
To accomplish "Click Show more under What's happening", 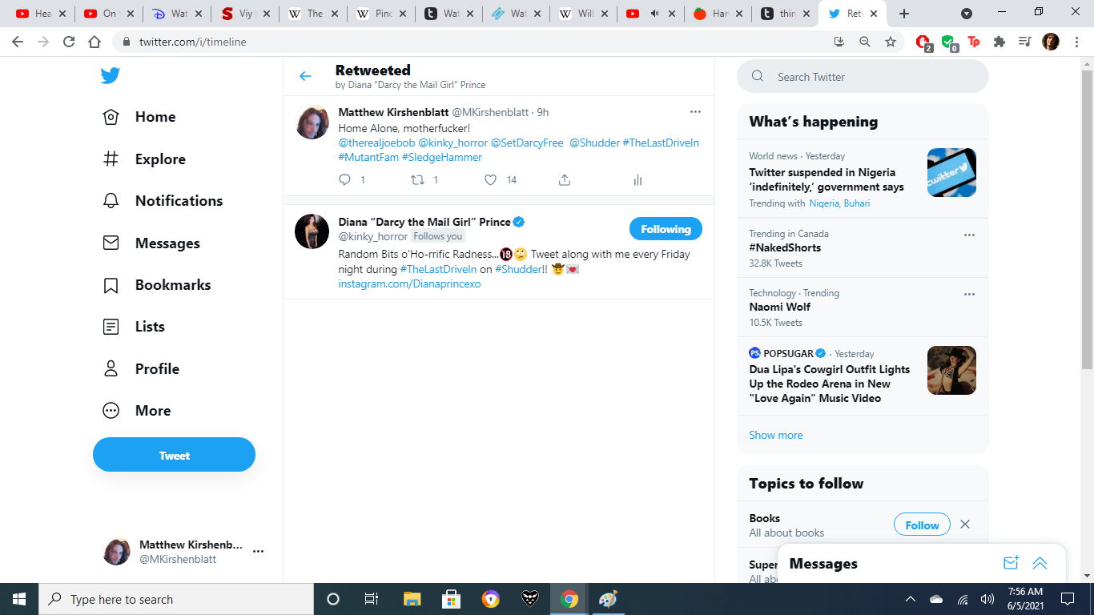I will tap(775, 435).
